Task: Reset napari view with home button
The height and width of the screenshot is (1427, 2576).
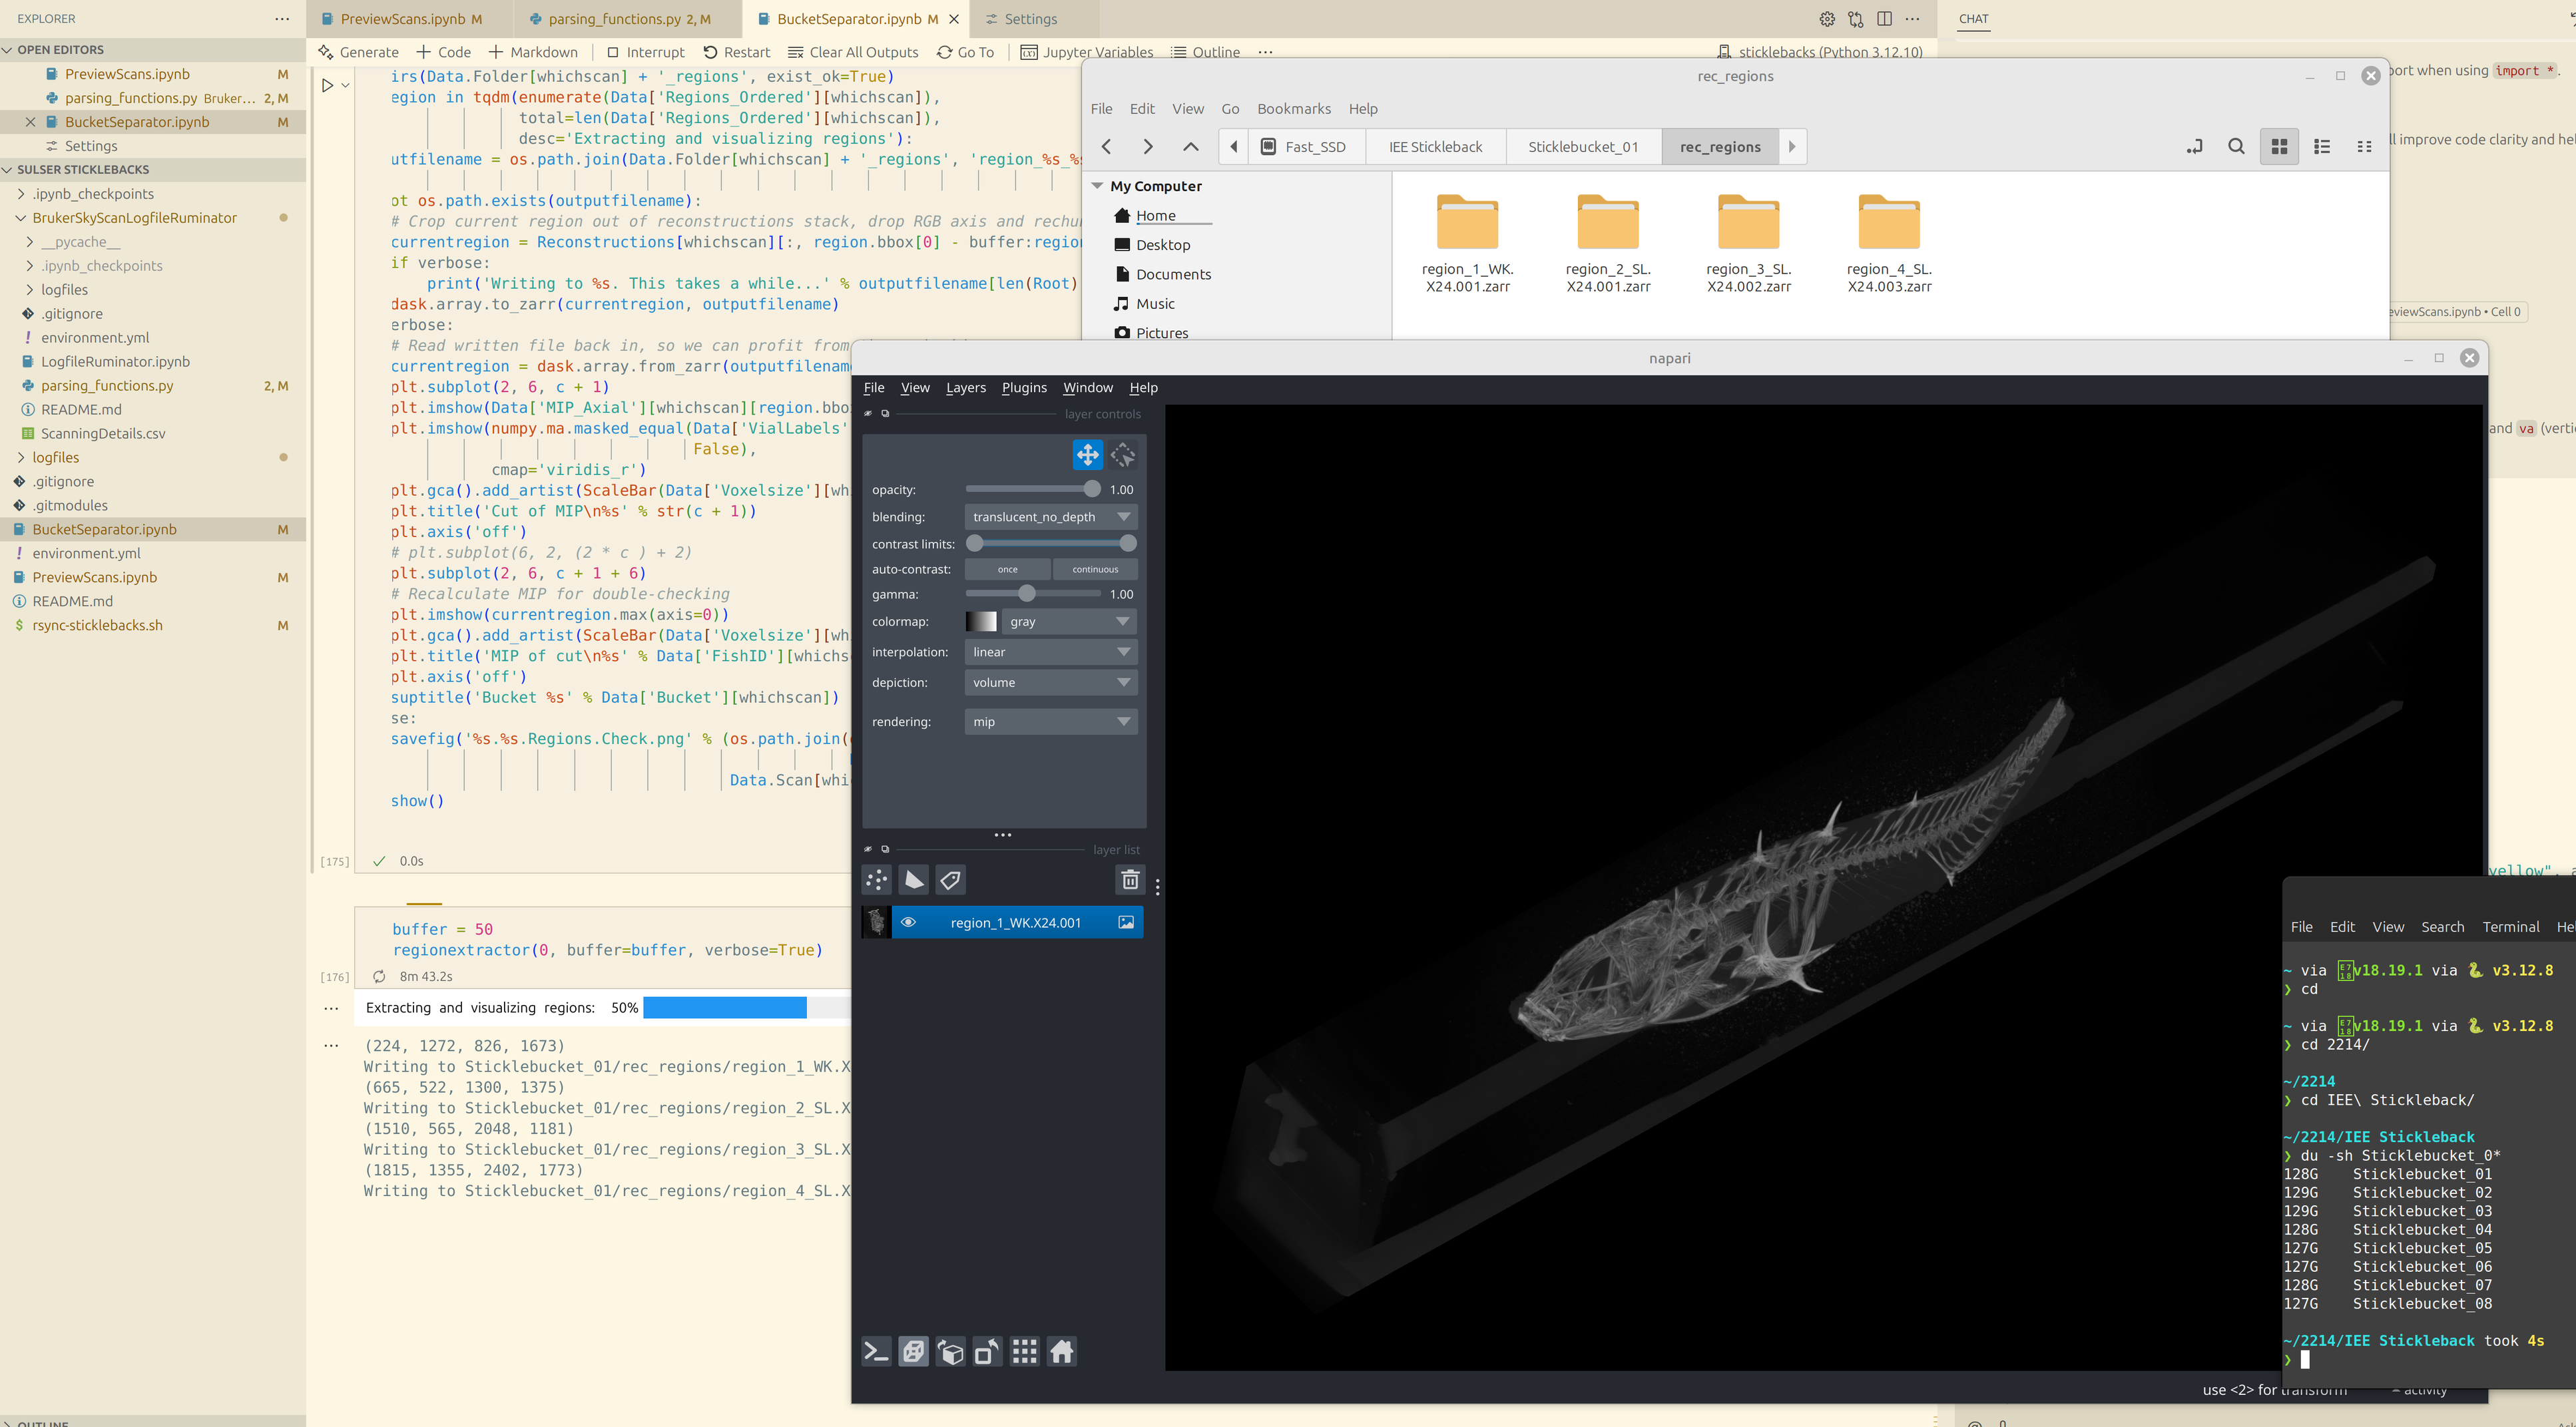Action: point(1062,1352)
